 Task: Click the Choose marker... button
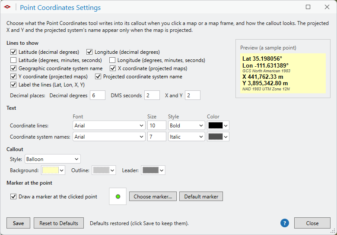click(153, 196)
